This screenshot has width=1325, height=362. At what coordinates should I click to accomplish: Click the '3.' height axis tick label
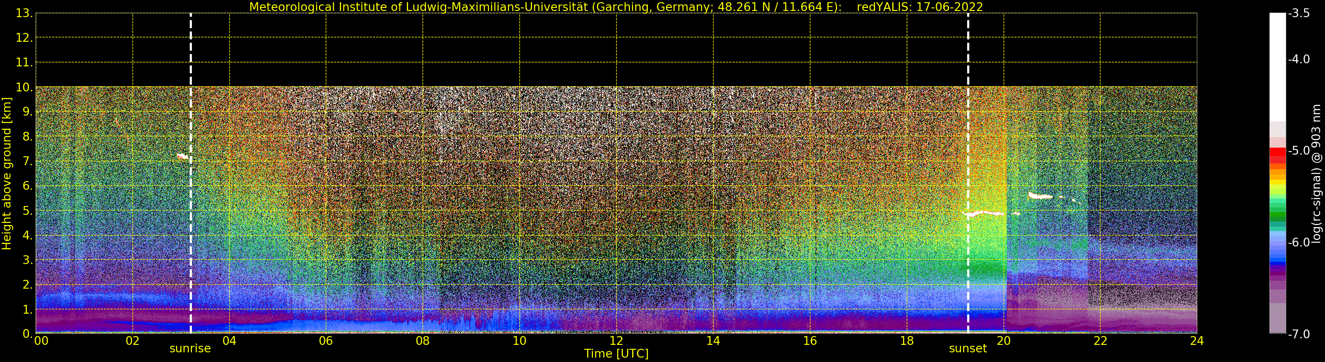point(27,260)
